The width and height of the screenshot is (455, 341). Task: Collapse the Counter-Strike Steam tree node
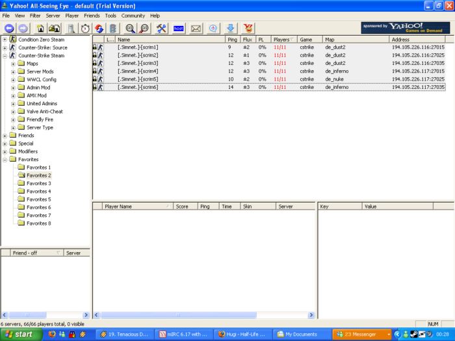pos(5,56)
